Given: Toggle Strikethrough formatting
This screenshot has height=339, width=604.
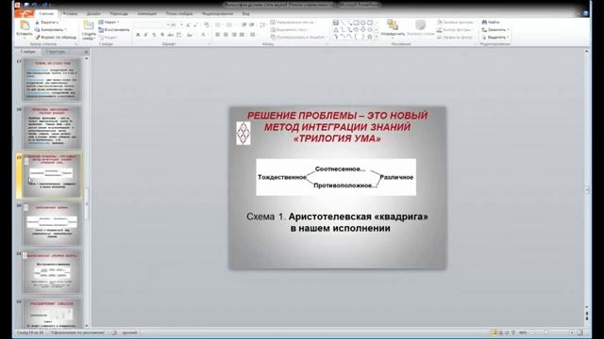Looking at the screenshot, I should pos(170,35).
